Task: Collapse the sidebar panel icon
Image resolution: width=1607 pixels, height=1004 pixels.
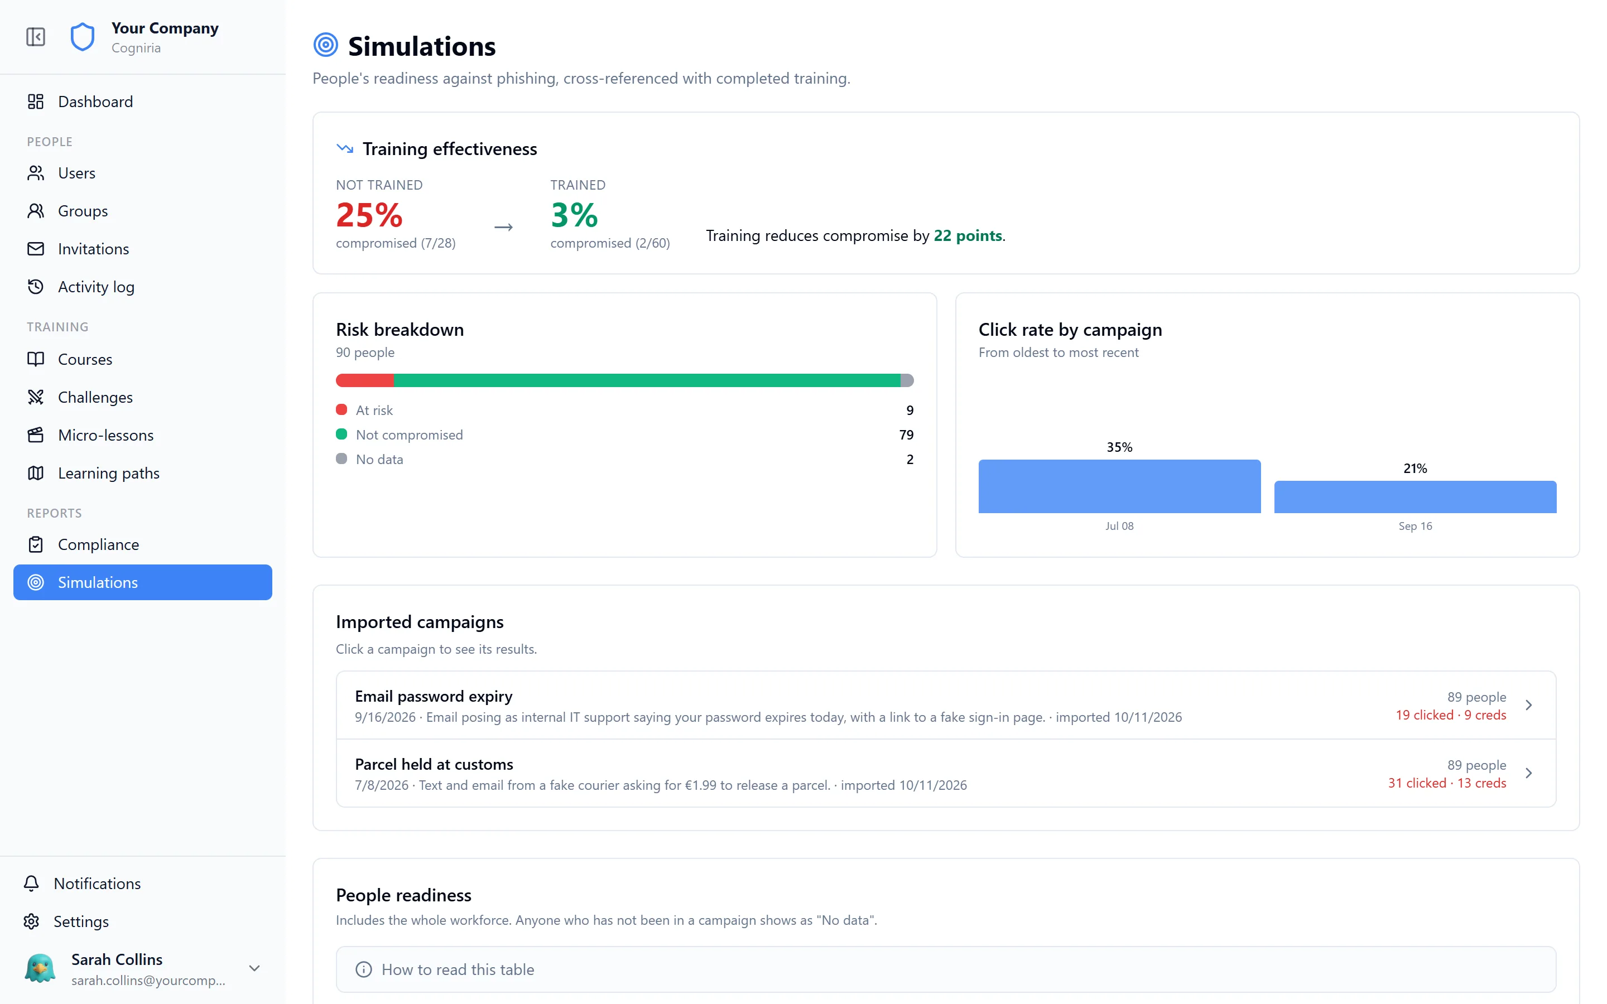Action: pyautogui.click(x=36, y=36)
